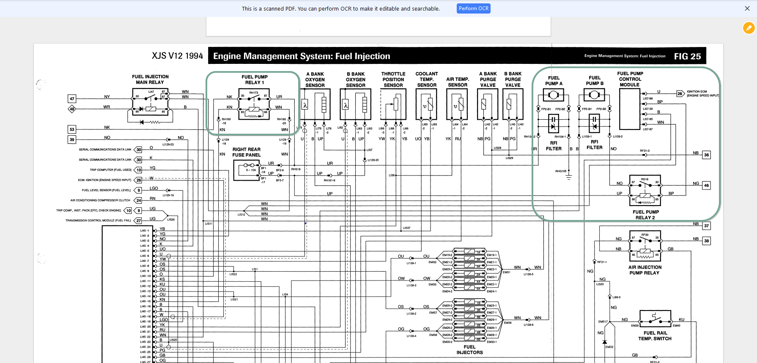Select the Fuel Pump A motor symbol
This screenshot has width=757, height=363.
coord(553,95)
